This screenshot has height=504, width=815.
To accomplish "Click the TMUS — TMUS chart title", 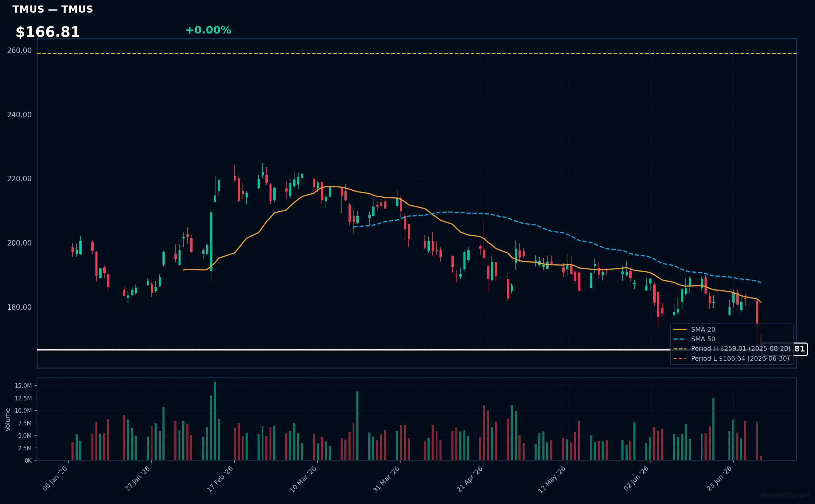I will coord(53,9).
